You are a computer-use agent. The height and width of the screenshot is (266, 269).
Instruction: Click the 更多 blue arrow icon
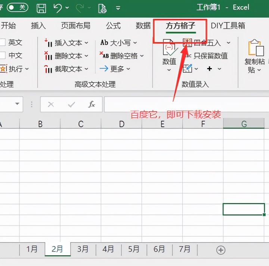coord(104,68)
